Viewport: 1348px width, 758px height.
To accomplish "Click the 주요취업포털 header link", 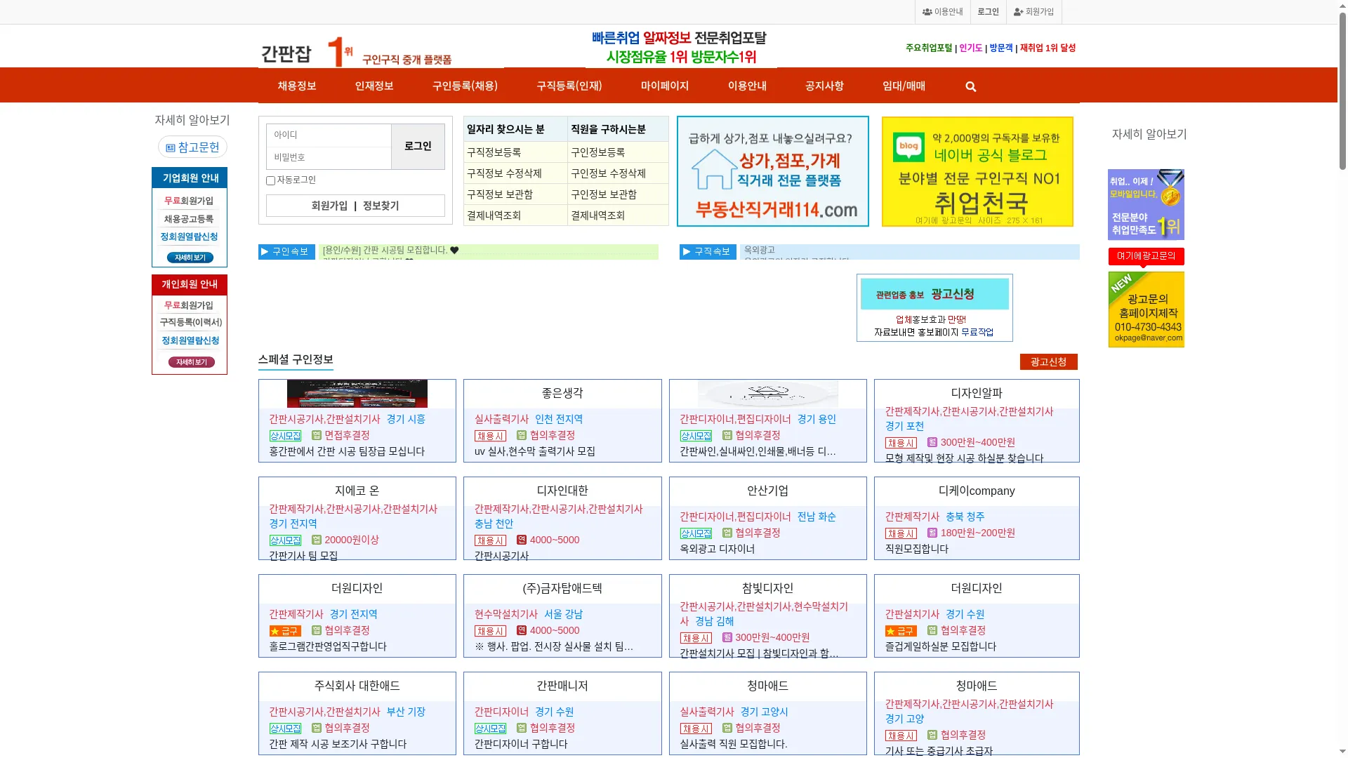I will coord(929,48).
